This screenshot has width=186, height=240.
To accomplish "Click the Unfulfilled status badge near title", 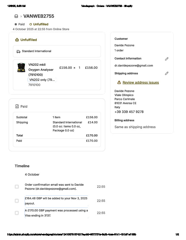I will click(39, 24).
